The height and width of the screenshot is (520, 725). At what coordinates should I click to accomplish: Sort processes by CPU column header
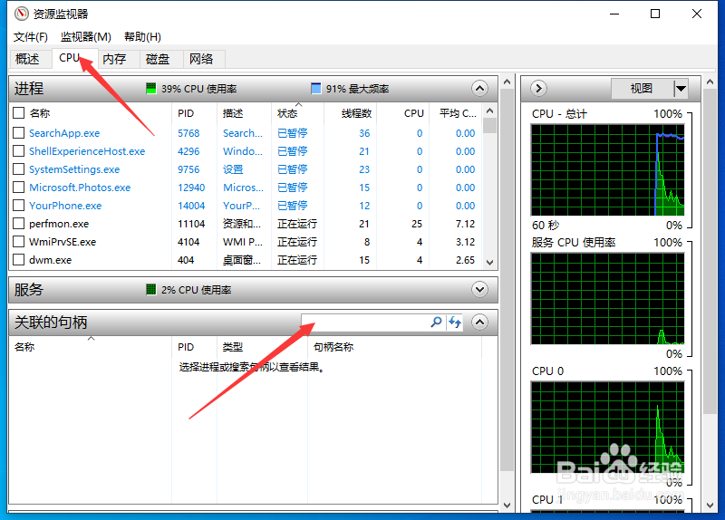402,113
